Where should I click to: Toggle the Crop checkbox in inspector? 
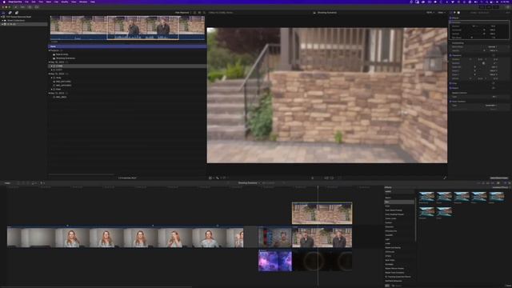click(450, 83)
